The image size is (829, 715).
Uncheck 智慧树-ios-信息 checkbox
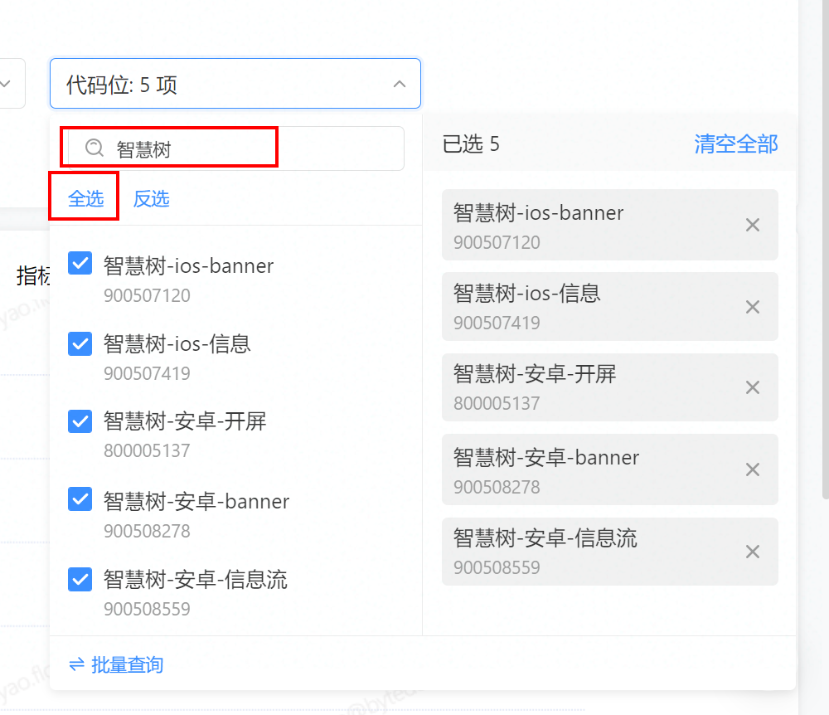click(80, 343)
